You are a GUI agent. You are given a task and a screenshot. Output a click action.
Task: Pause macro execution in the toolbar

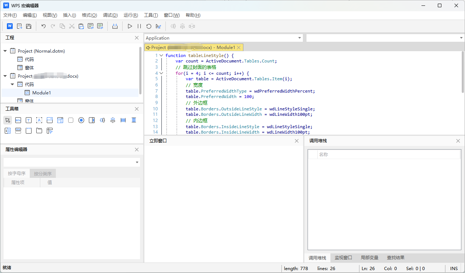tap(139, 26)
